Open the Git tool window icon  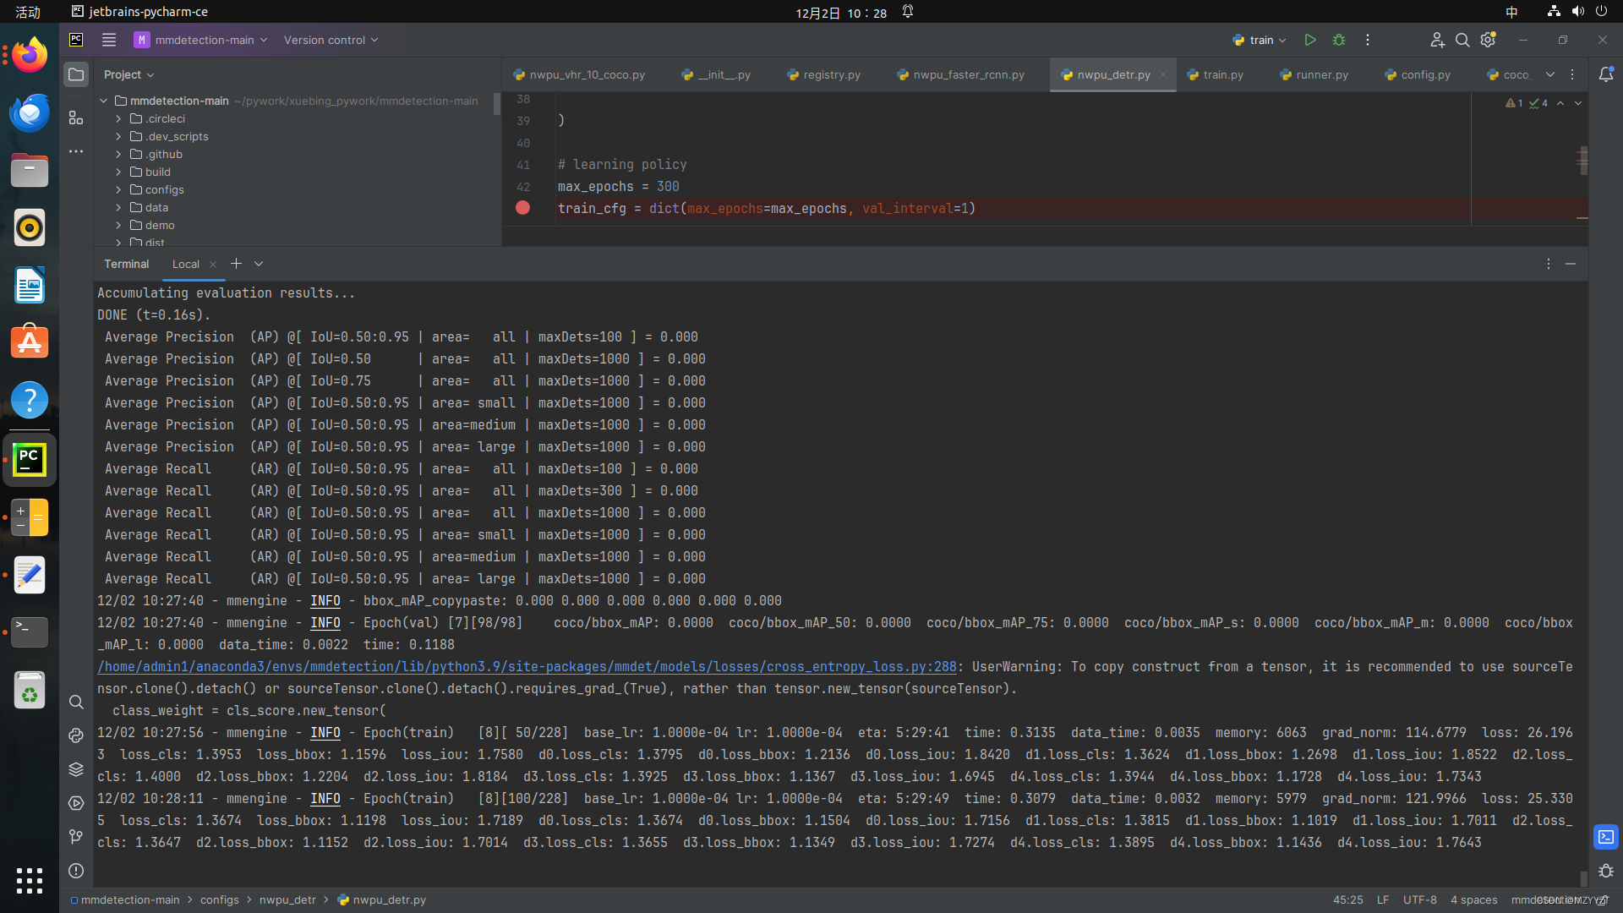(x=76, y=837)
